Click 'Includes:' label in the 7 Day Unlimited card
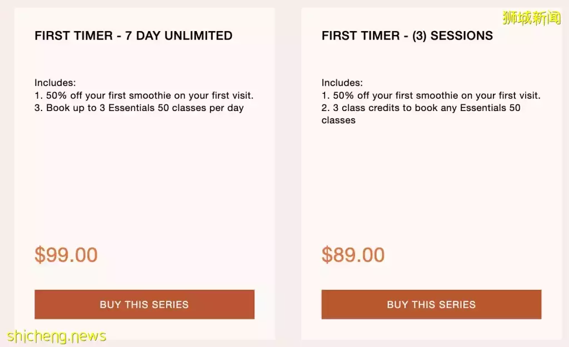Image resolution: width=569 pixels, height=347 pixels. 55,83
